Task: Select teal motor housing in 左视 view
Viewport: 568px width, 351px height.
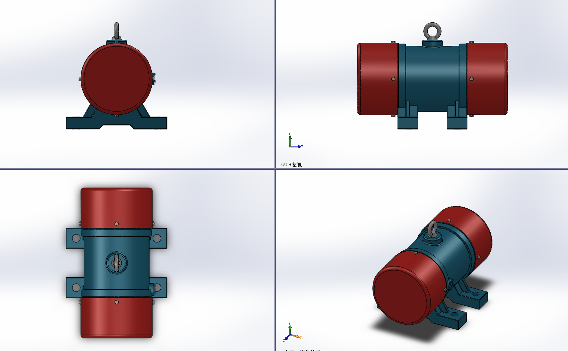Action: pyautogui.click(x=432, y=78)
